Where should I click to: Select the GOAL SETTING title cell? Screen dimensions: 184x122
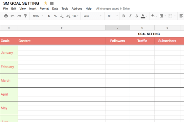(x=149, y=34)
